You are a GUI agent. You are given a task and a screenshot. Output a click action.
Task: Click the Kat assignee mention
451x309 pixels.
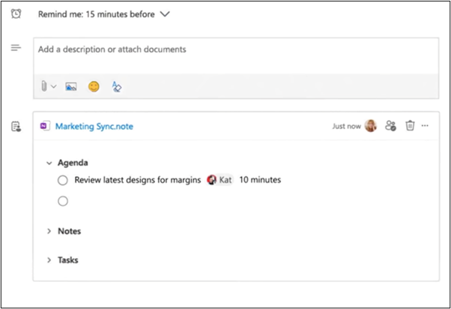(220, 180)
